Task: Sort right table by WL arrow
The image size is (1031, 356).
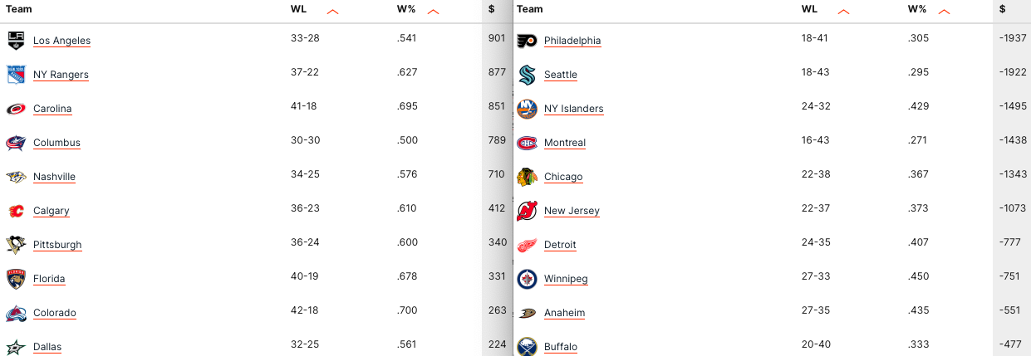Action: tap(844, 12)
